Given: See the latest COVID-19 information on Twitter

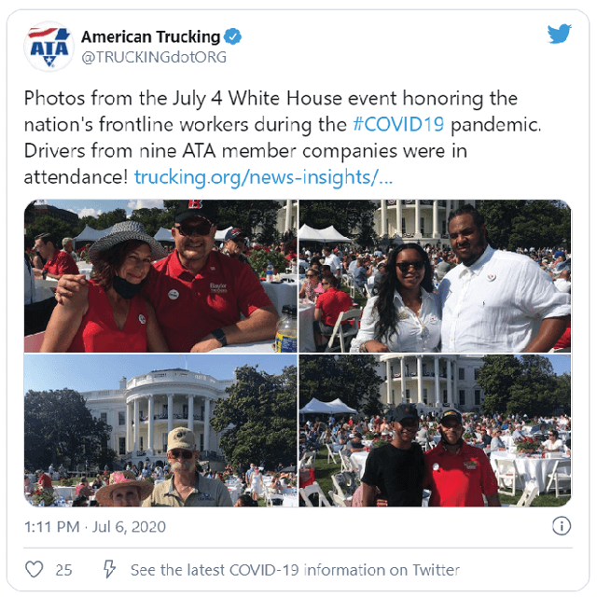Looking at the screenshot, I should pyautogui.click(x=295, y=570).
